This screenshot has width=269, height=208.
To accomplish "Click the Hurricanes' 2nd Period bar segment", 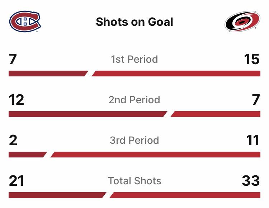I will coord(216,114).
